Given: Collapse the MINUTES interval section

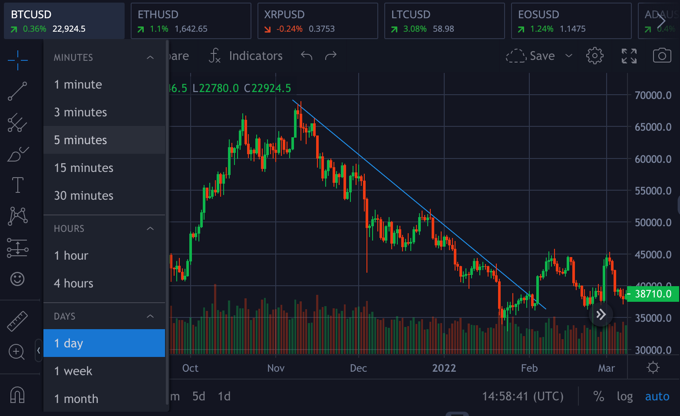Looking at the screenshot, I should tap(150, 57).
